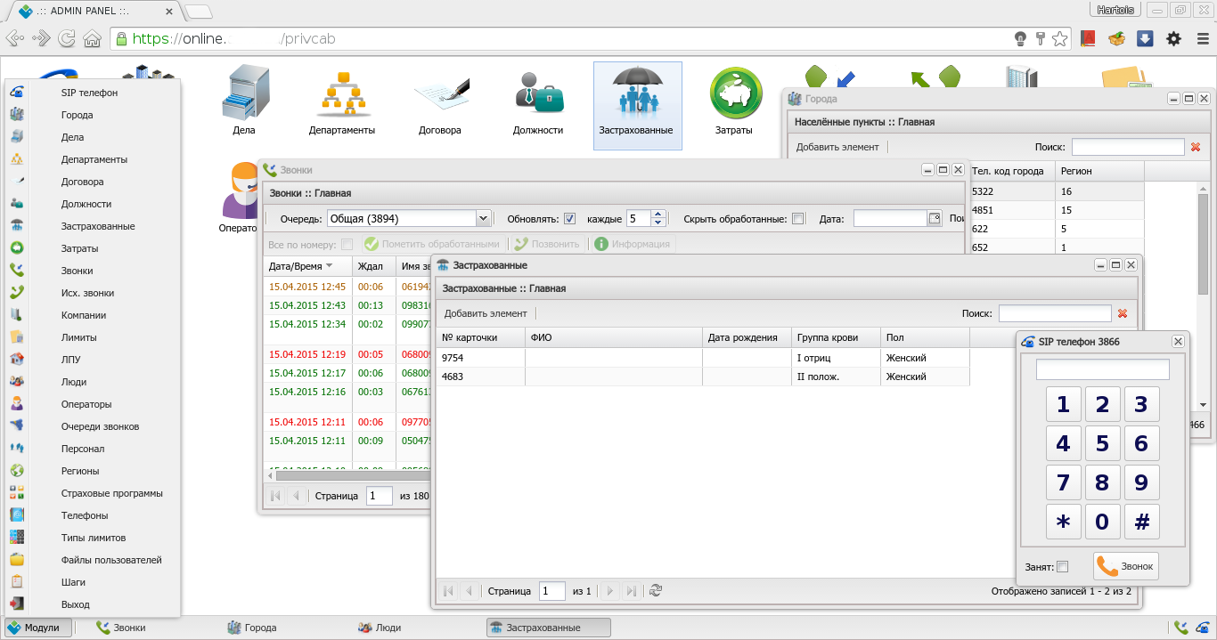Increase the каждые interval spinner
This screenshot has width=1217, height=640.
click(x=658, y=214)
